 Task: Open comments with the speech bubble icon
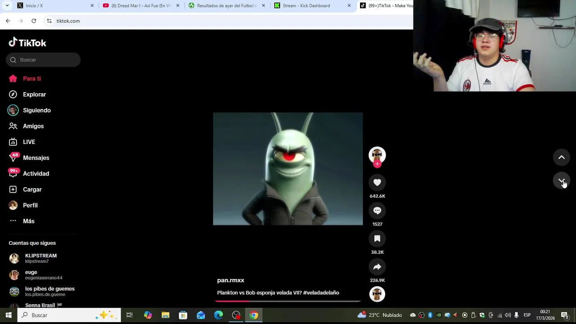click(377, 210)
